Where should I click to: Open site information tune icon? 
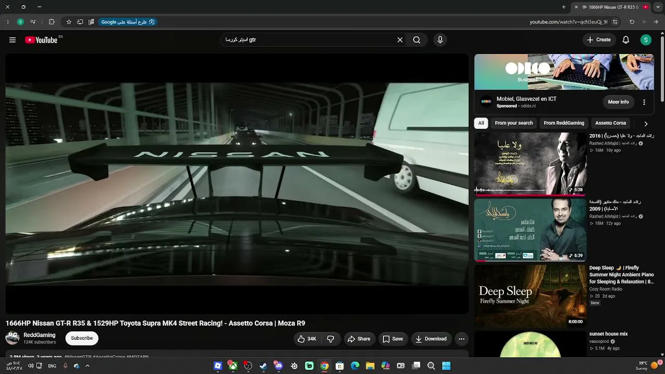(x=615, y=22)
